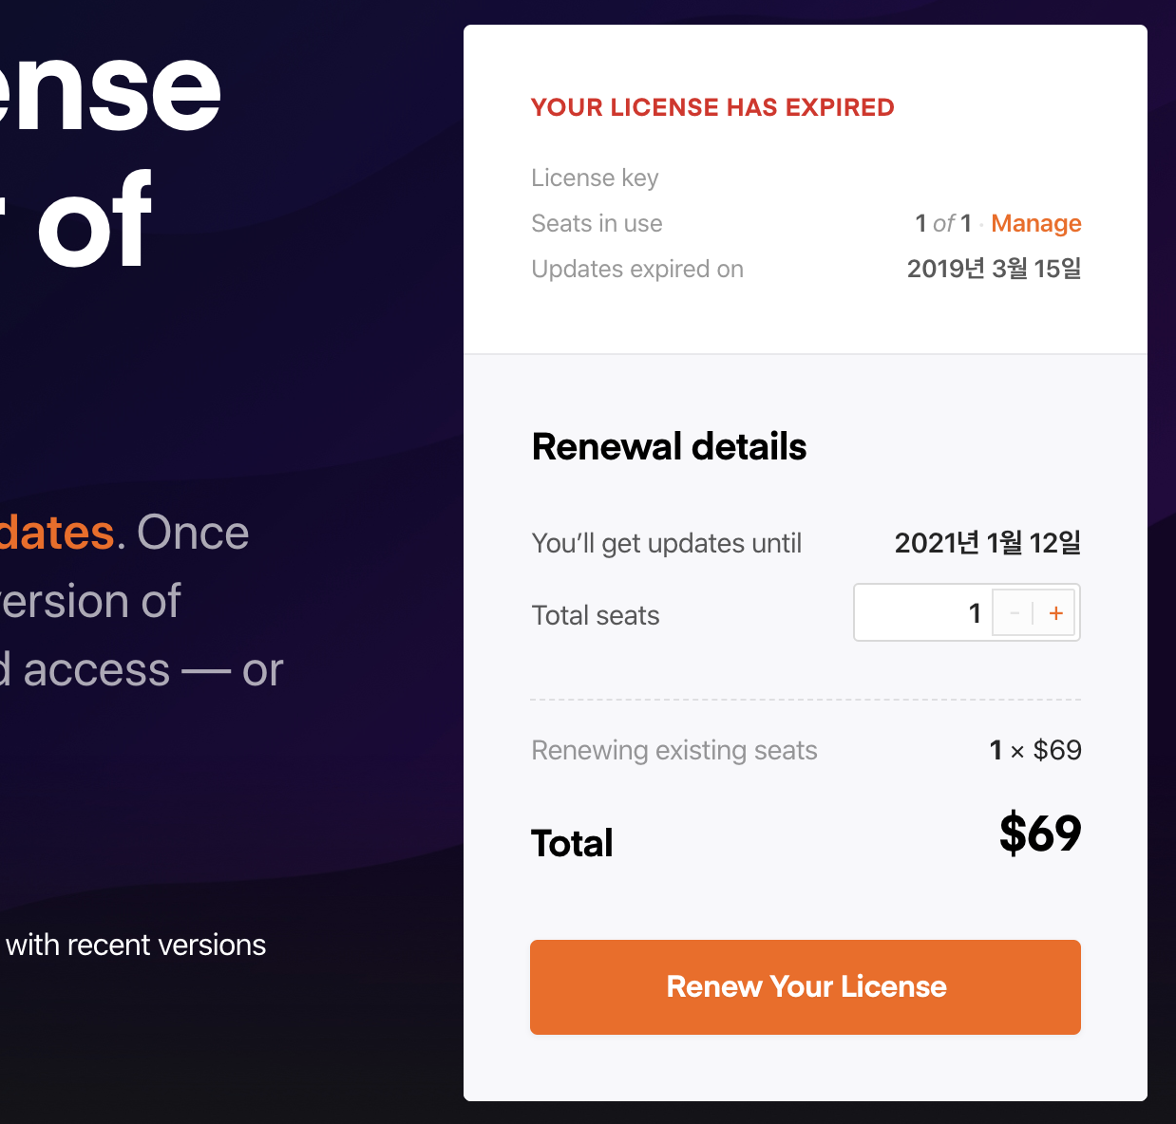Click the Total seats number field

(923, 613)
